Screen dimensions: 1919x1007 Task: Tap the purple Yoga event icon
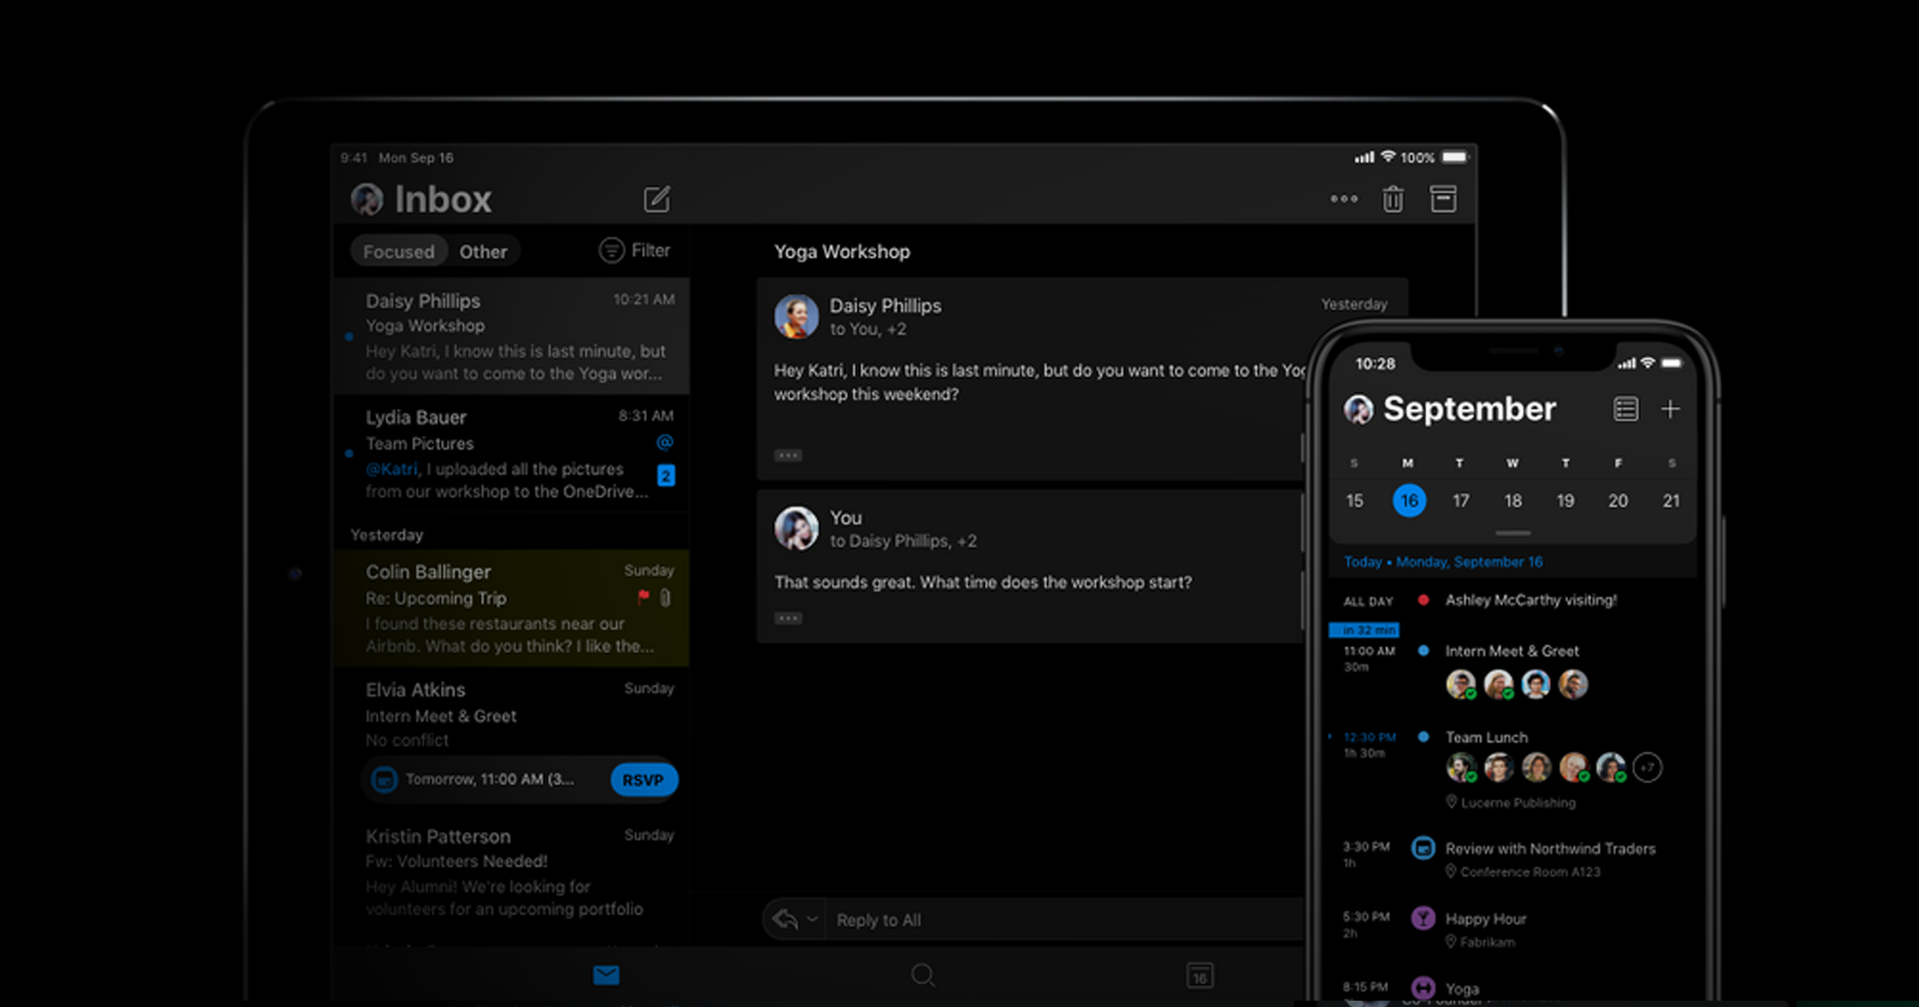(x=1423, y=988)
